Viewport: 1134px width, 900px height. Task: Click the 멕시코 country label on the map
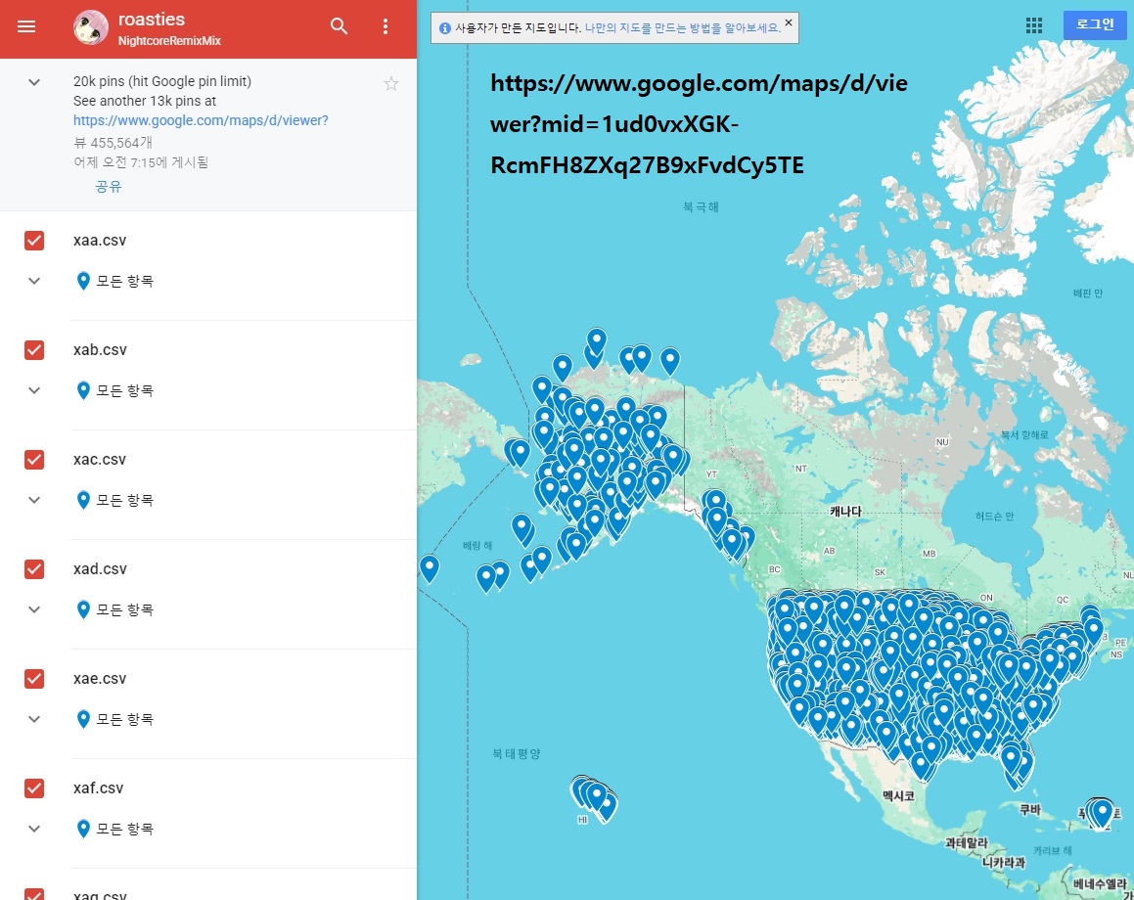pyautogui.click(x=899, y=796)
